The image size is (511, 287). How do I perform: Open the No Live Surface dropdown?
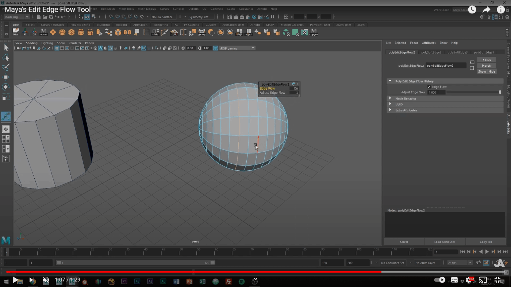click(164, 17)
